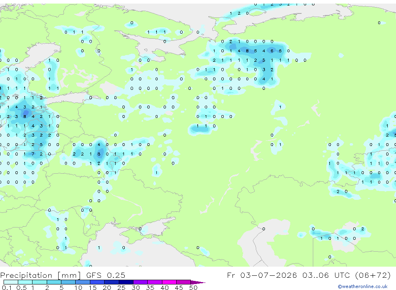Click the 5–10 mm legend color swatch
Image resolution: width=396 pixels, height=290 pixels.
[x=69, y=282]
